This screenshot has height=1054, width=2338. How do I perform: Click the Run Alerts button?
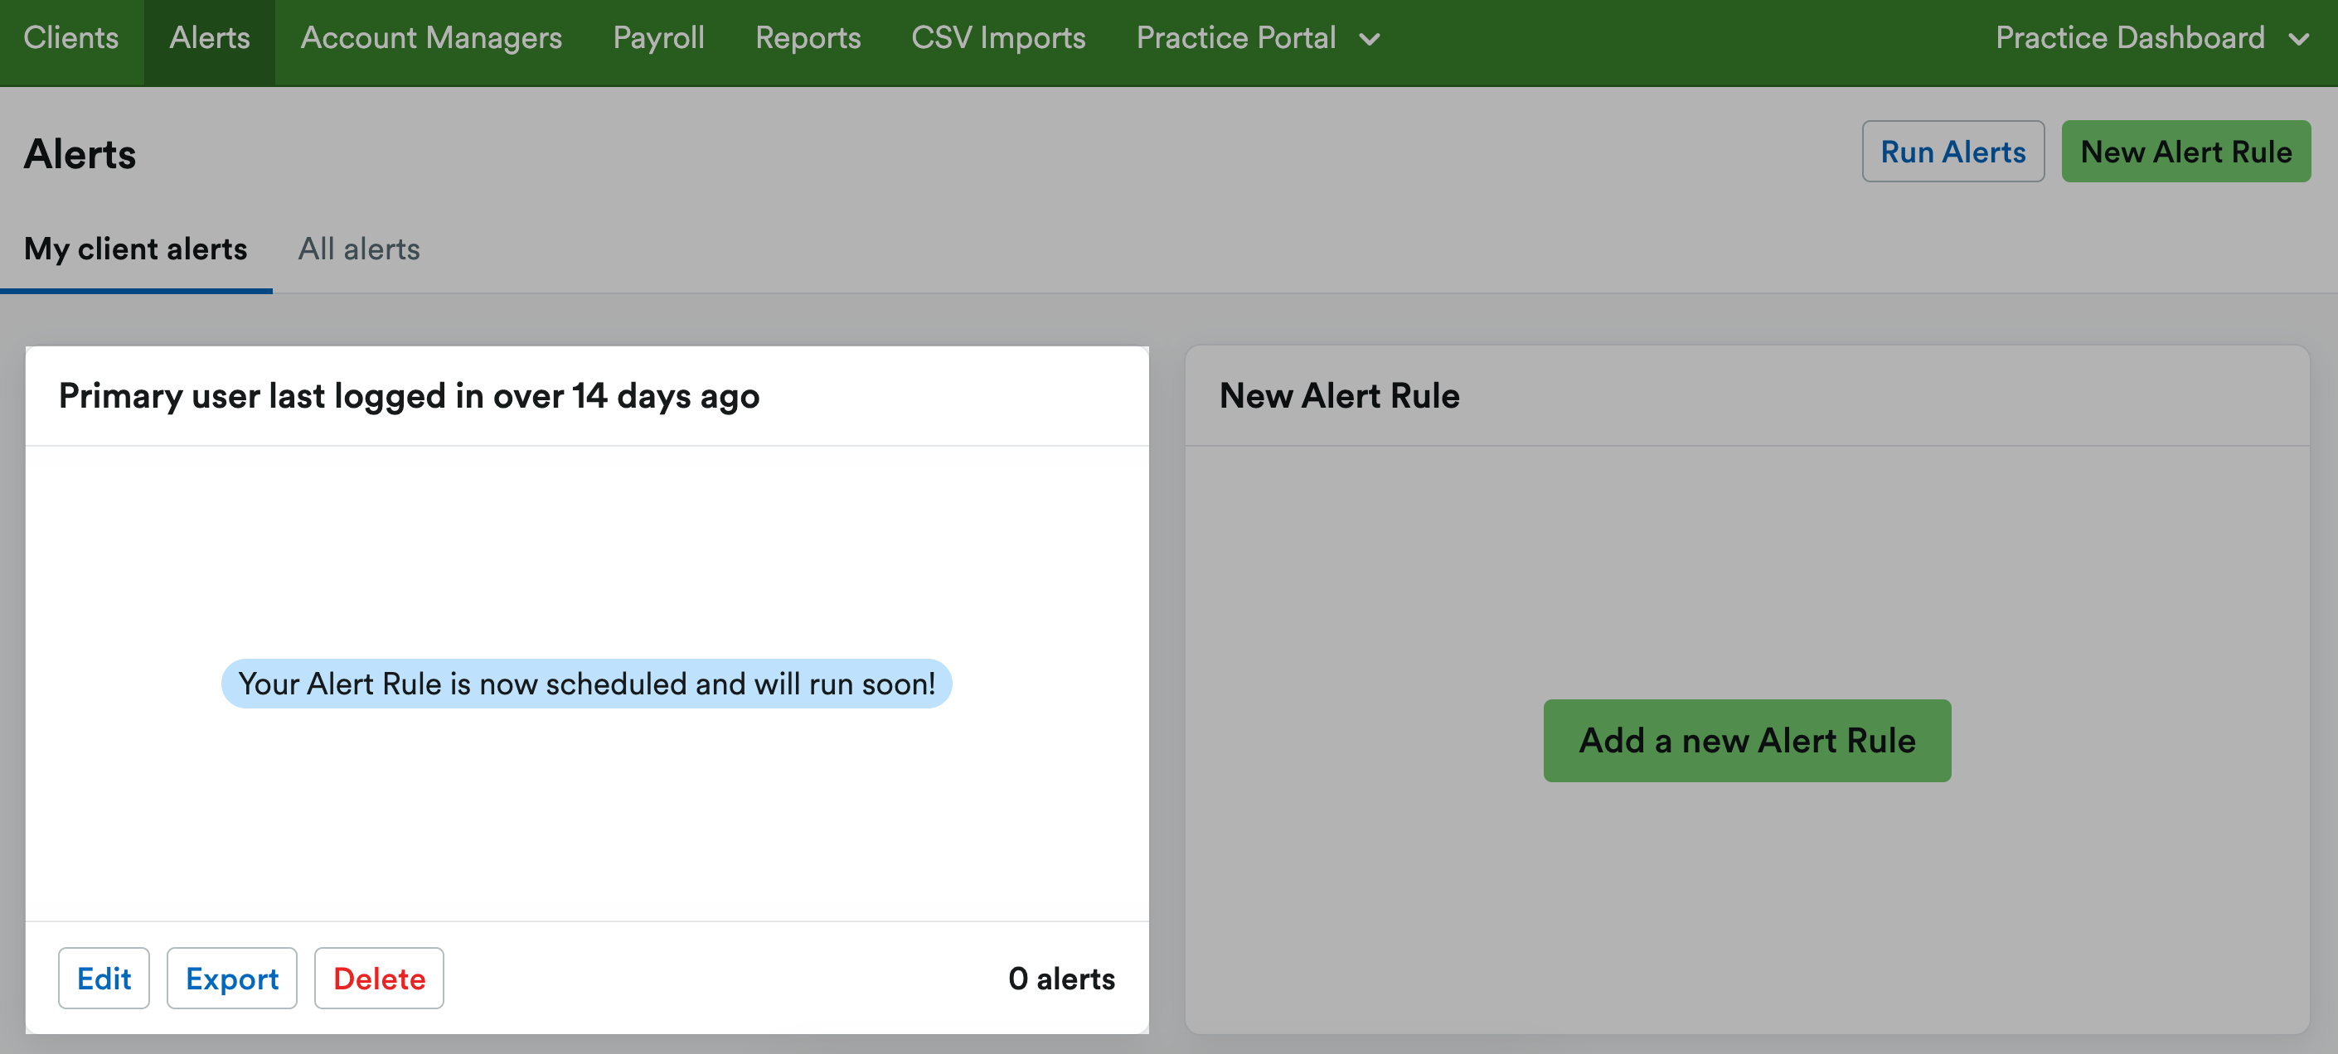click(x=1953, y=152)
